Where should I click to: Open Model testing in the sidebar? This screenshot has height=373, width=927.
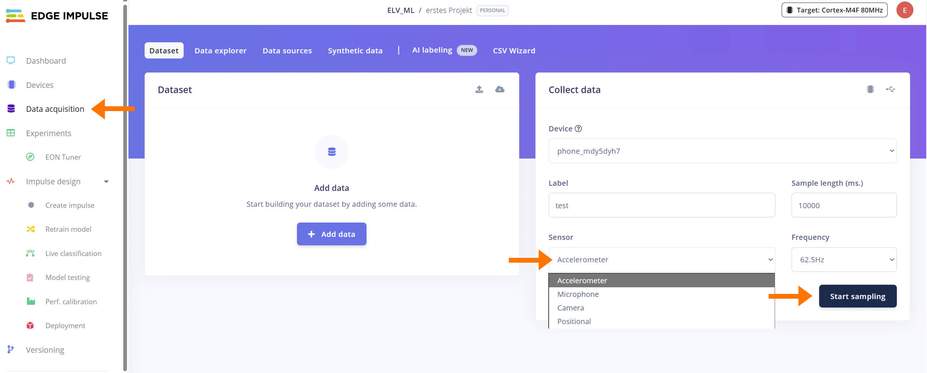pyautogui.click(x=67, y=277)
